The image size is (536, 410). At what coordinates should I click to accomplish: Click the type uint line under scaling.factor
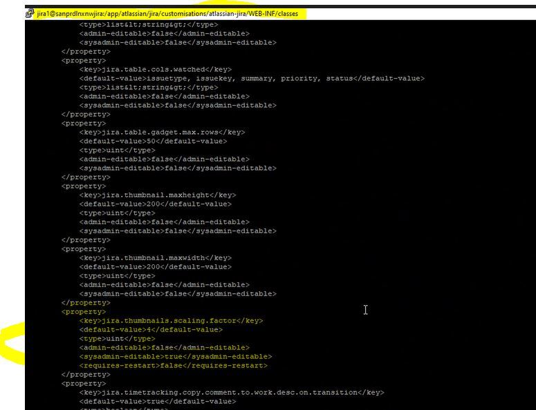tap(118, 339)
